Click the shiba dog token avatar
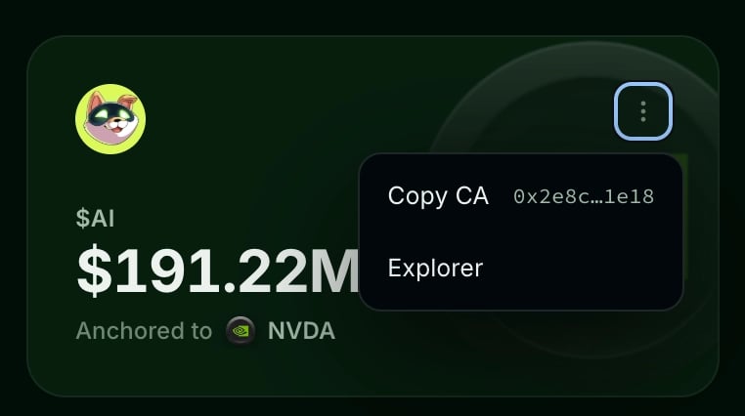Screen dimensions: 745x416 click(x=110, y=119)
